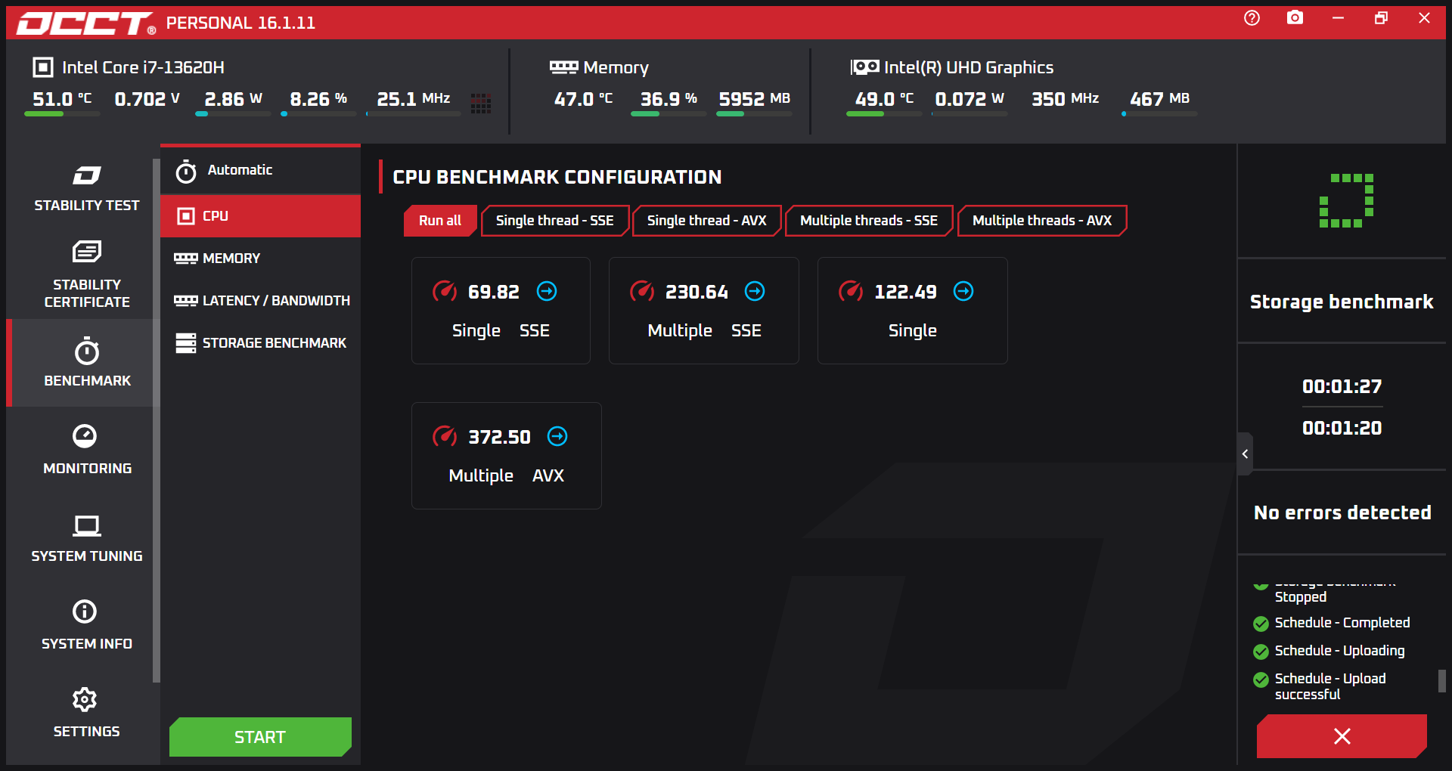This screenshot has width=1452, height=771.
Task: Select CPU benchmark entry
Action: [260, 216]
